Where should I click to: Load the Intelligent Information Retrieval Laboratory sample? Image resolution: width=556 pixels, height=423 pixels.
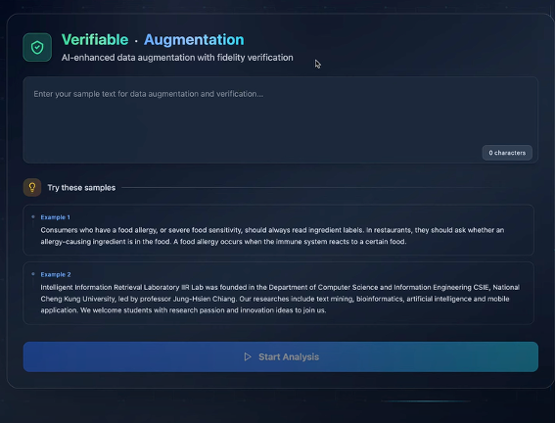pos(278,293)
